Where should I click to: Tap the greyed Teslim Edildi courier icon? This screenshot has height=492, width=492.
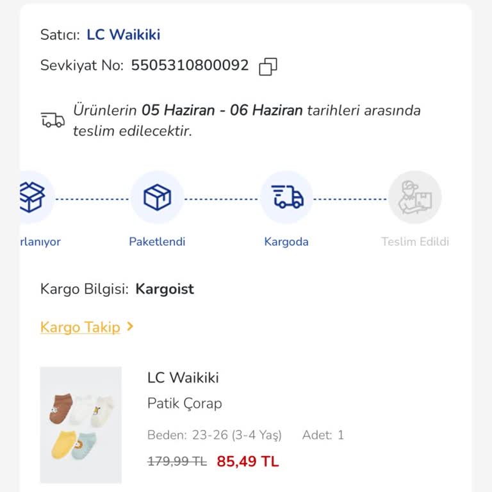pos(414,197)
